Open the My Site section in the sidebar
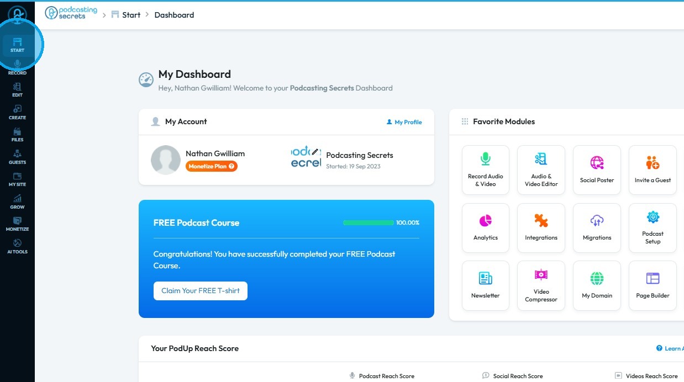This screenshot has width=684, height=382. tap(17, 179)
